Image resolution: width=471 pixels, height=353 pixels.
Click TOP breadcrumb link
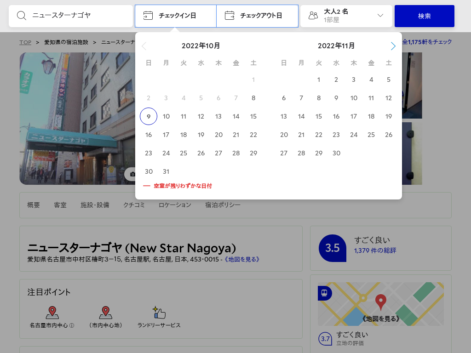(x=25, y=42)
